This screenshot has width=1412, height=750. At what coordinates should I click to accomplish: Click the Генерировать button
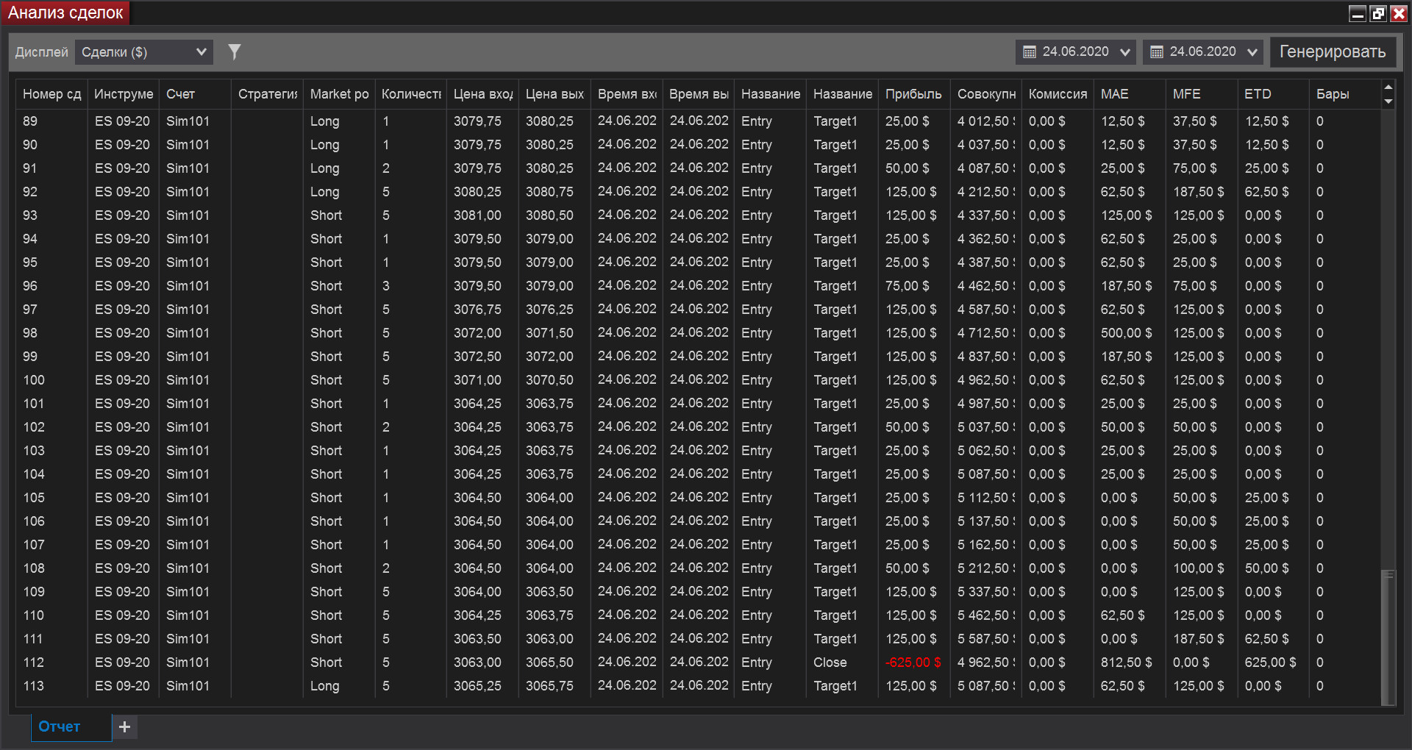tap(1333, 52)
